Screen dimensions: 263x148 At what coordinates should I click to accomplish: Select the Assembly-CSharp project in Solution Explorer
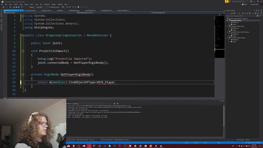[x=236, y=21]
